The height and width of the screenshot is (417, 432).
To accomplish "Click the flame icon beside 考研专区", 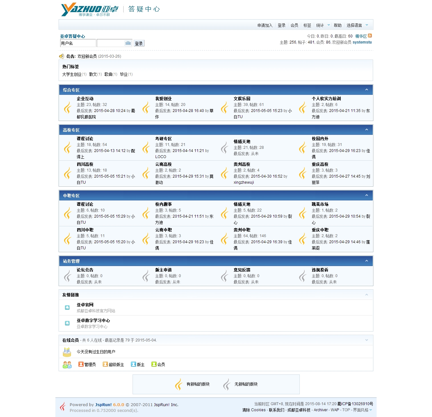I will coord(146,148).
